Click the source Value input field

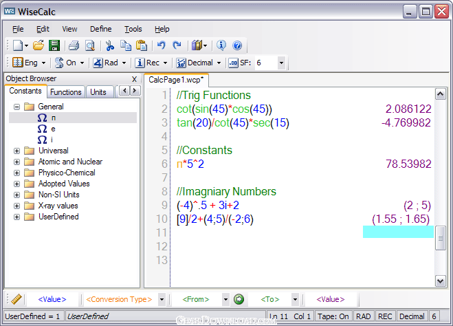click(x=52, y=299)
